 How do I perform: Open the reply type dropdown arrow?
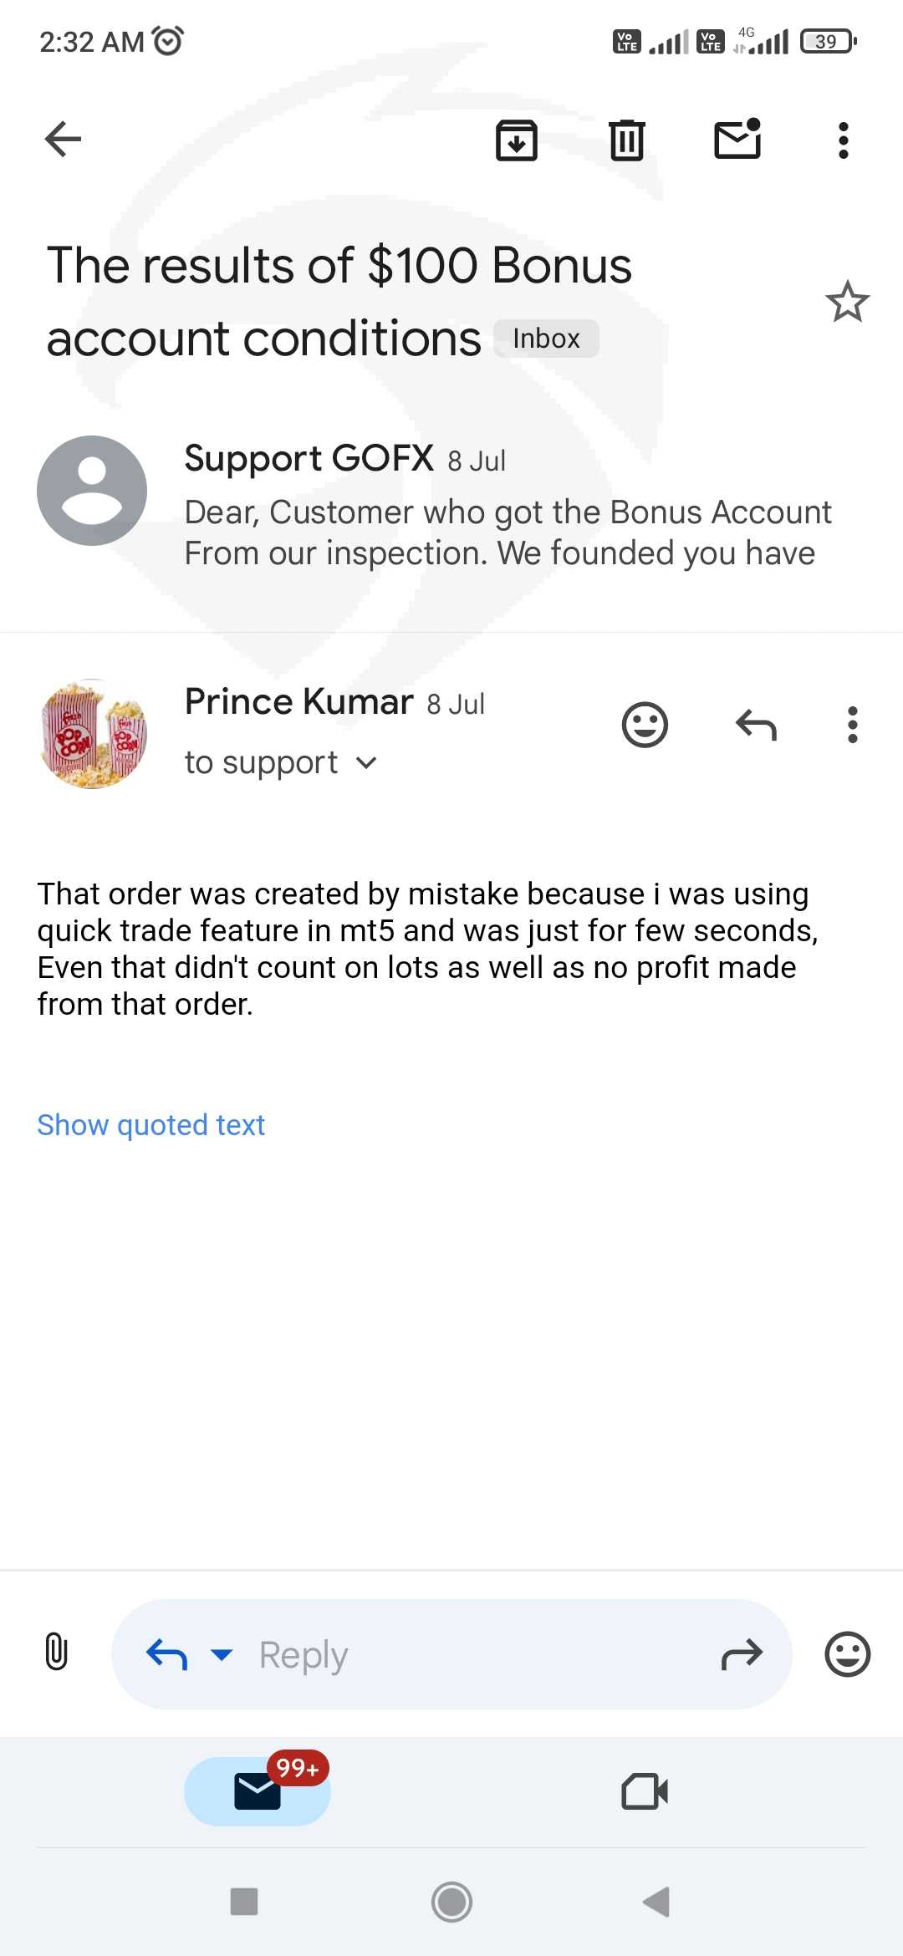(x=222, y=1653)
